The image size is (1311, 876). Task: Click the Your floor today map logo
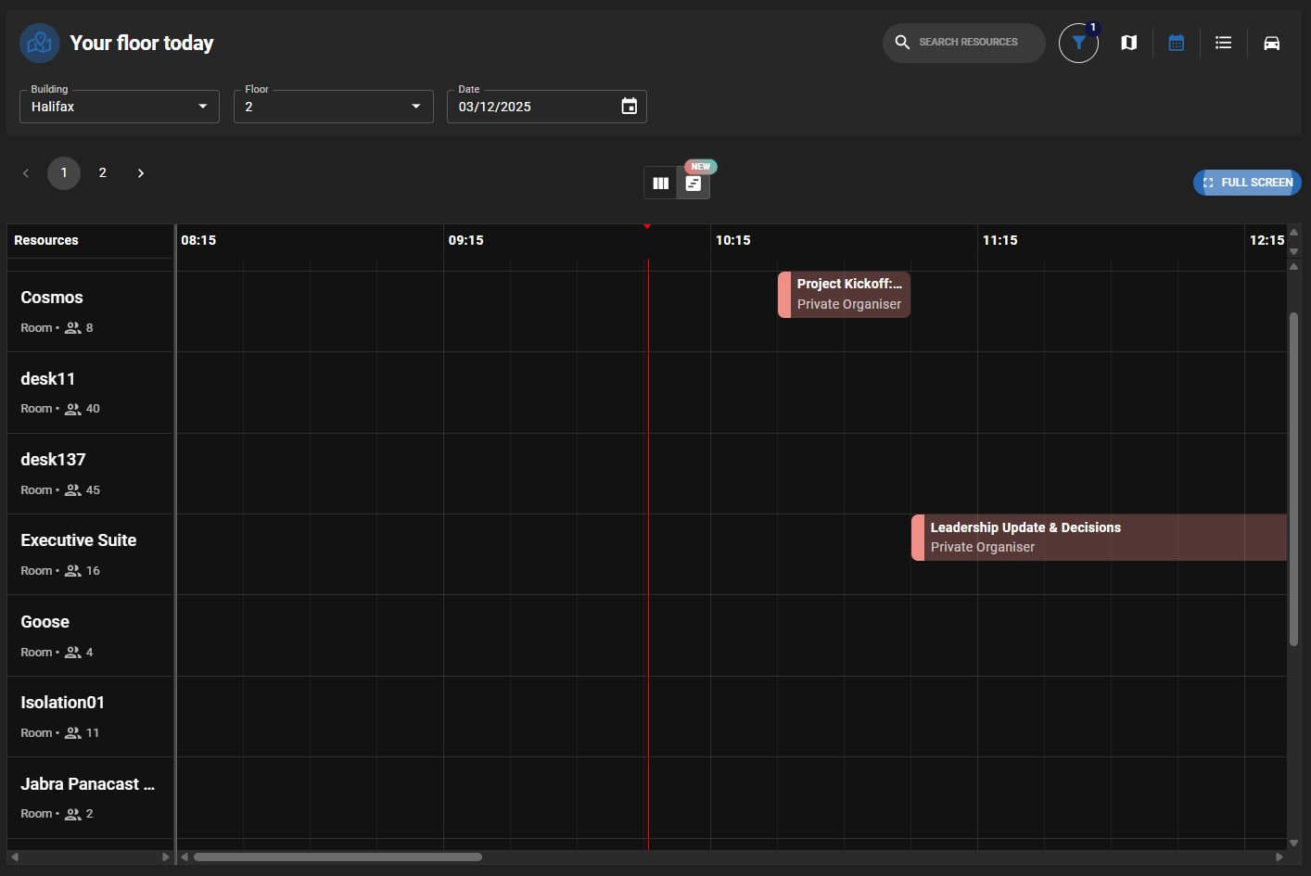click(x=40, y=43)
